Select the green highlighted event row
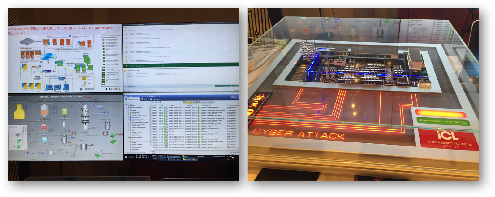The image size is (495, 197). (181, 65)
